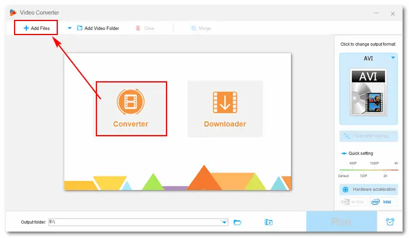Click the AVI format name label
The image size is (409, 238).
pos(368,58)
